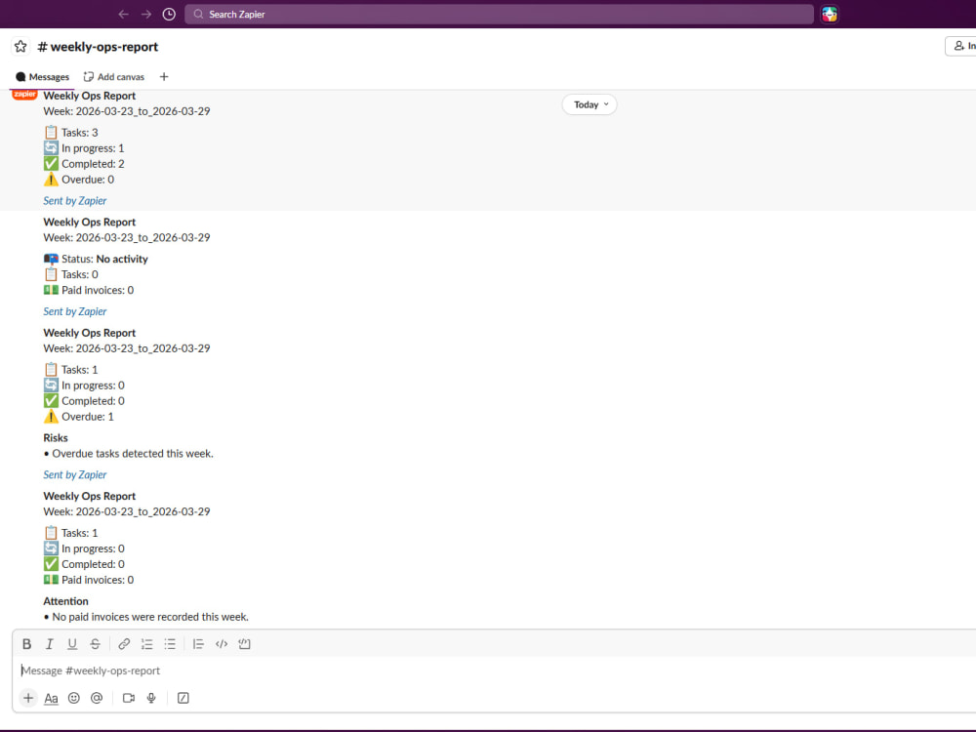Switch to the Messages tab
The image size is (976, 732).
coord(42,77)
